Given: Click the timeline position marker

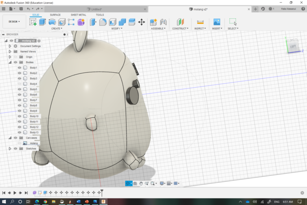Looking at the screenshot, I should (102, 192).
